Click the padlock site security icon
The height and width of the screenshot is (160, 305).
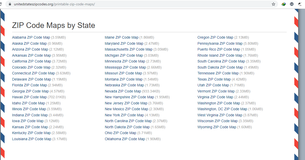(10, 4)
